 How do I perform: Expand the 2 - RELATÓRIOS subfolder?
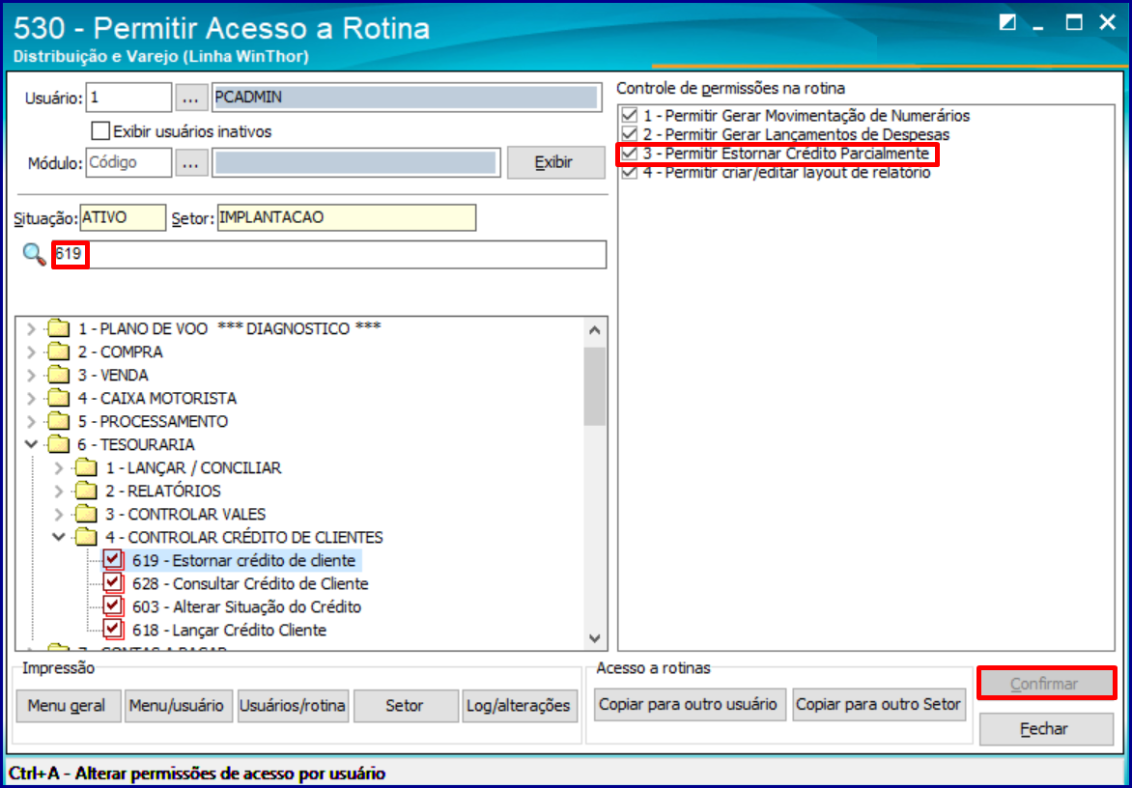[59, 492]
